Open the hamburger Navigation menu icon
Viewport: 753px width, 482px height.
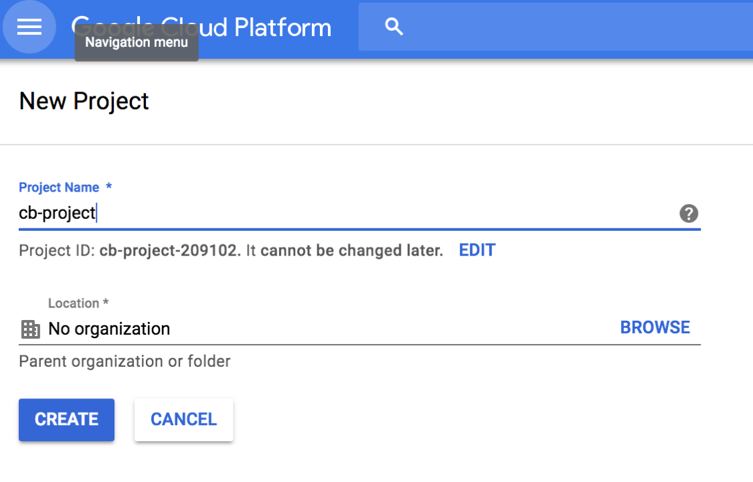click(x=29, y=26)
